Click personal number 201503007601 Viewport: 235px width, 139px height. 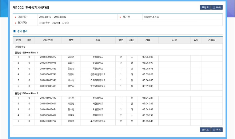pos(48,103)
